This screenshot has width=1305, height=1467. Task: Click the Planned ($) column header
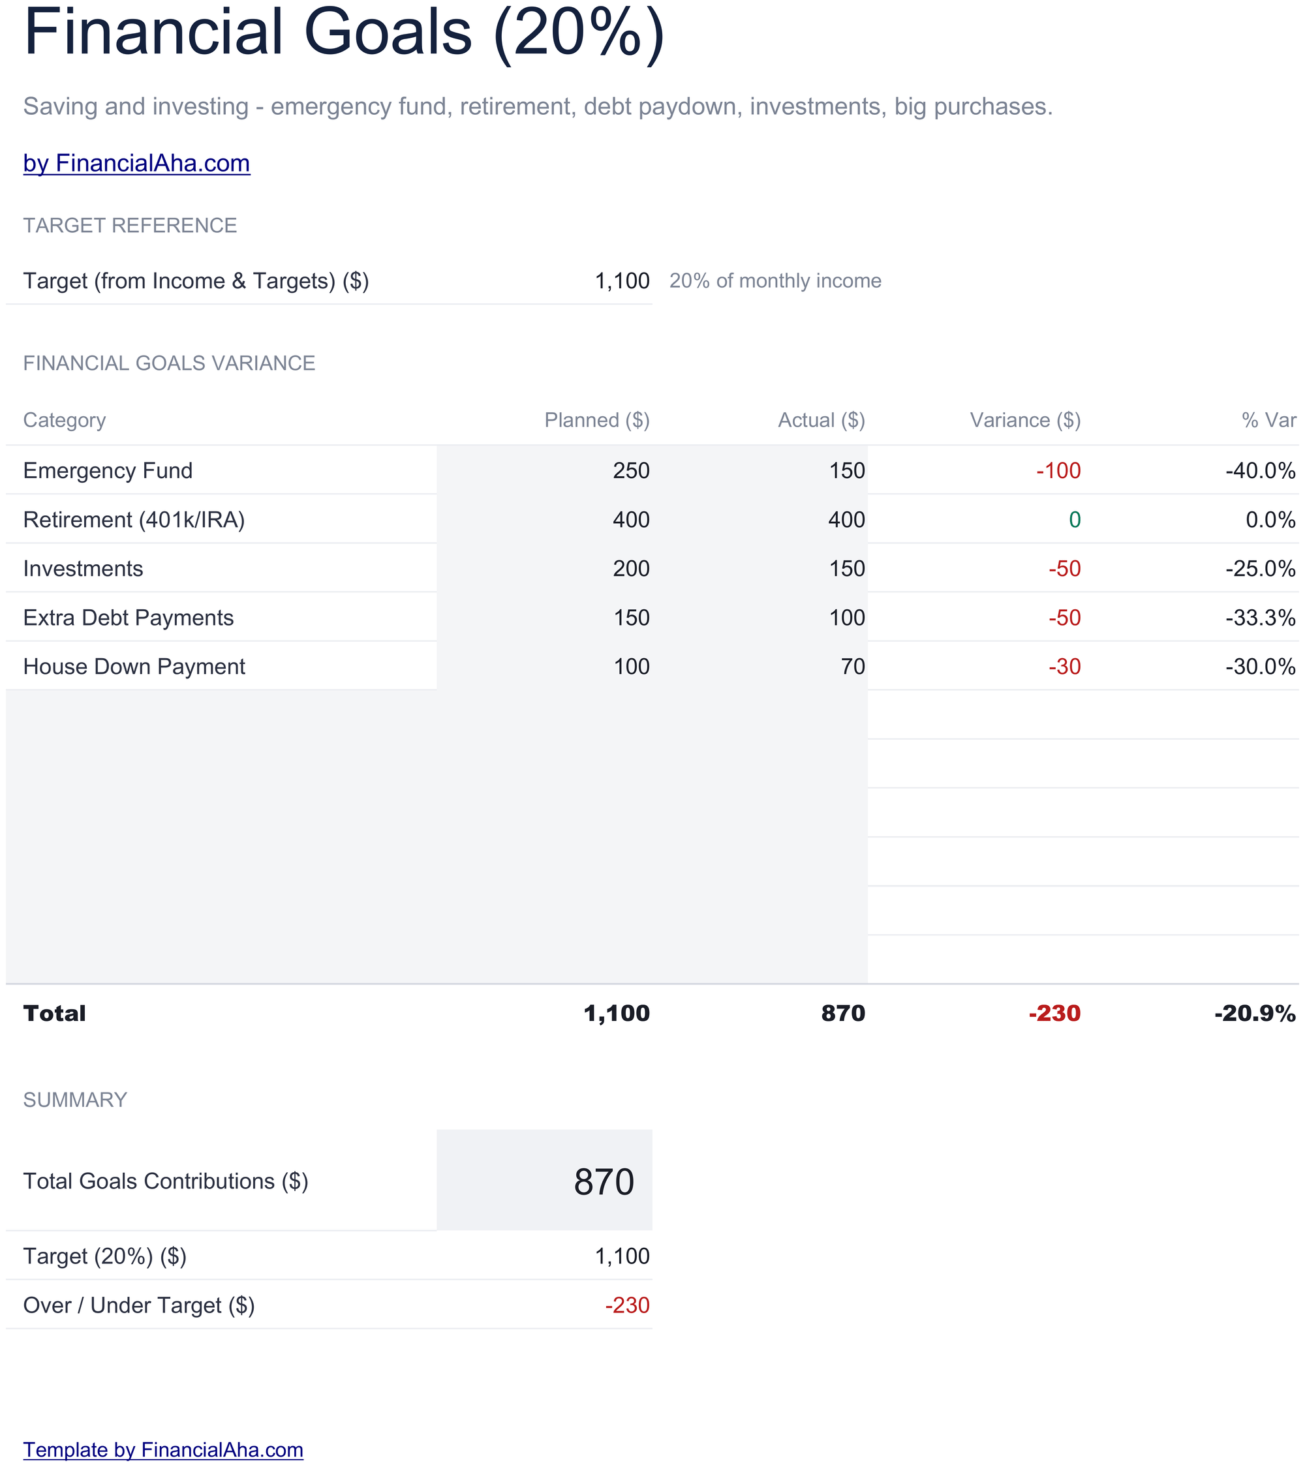tap(597, 420)
